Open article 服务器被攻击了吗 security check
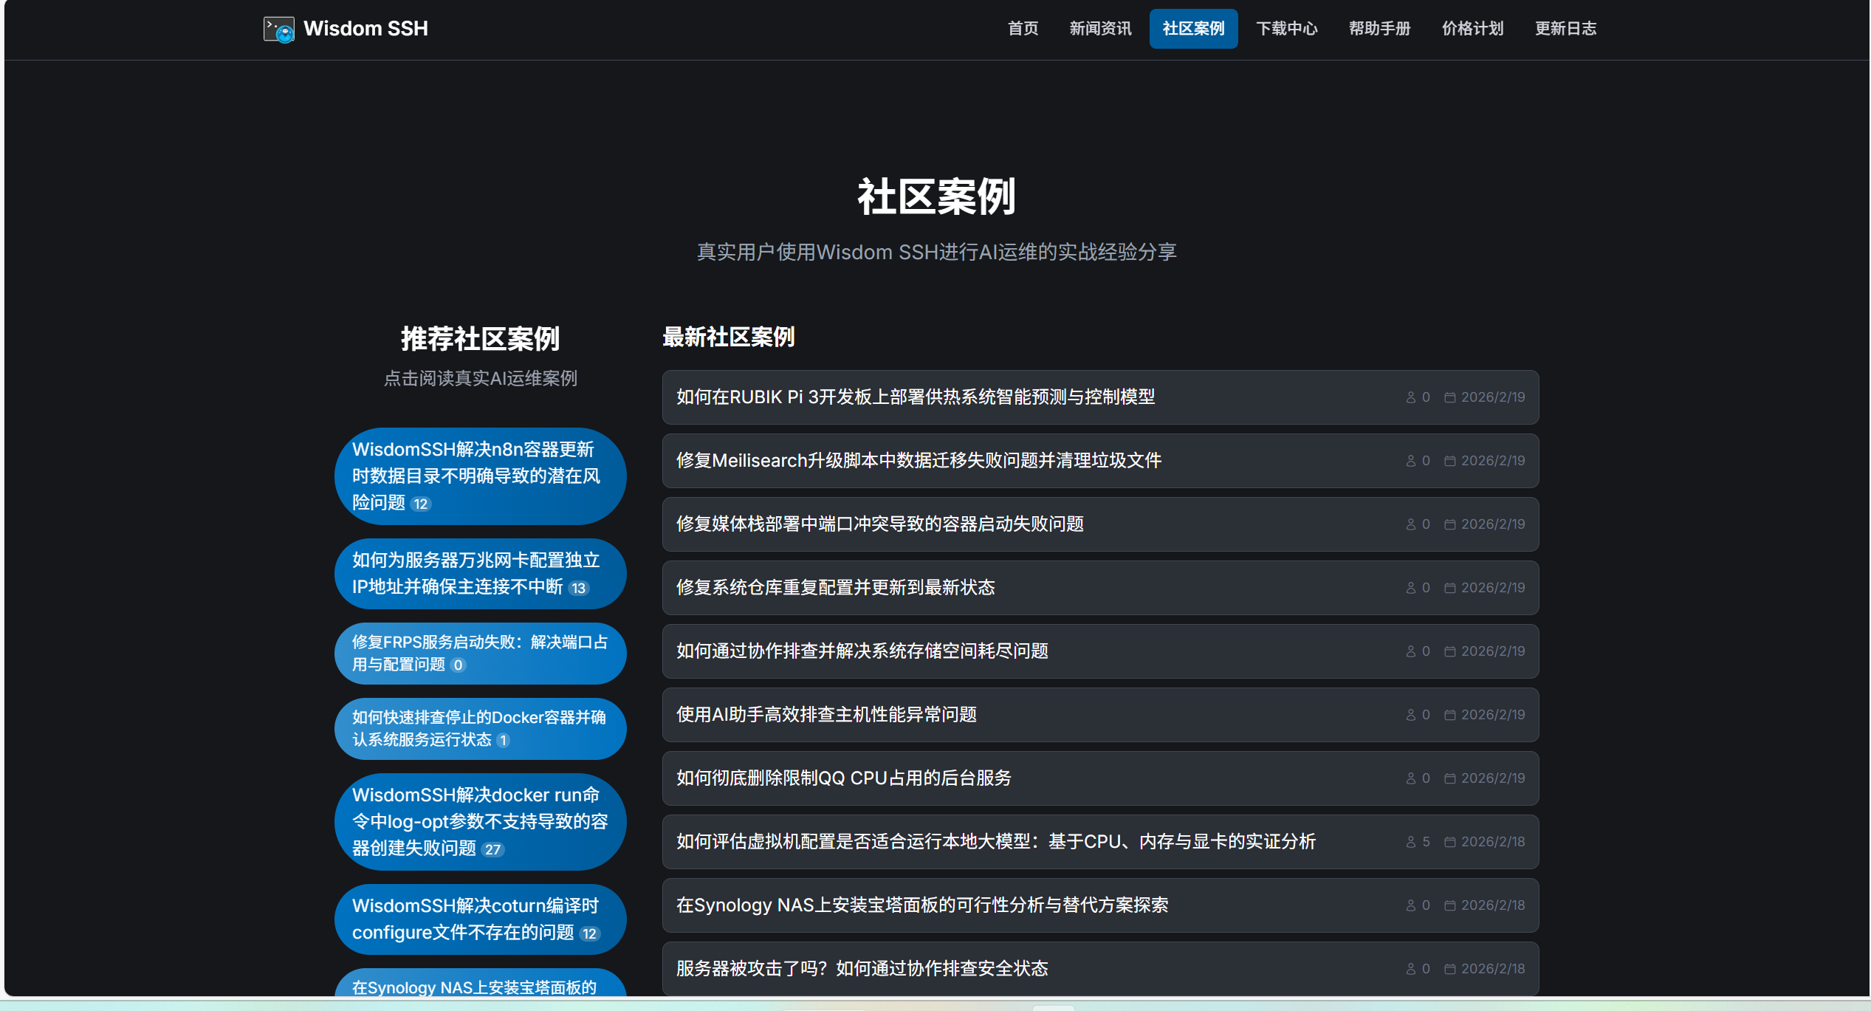1871x1011 pixels. [862, 969]
